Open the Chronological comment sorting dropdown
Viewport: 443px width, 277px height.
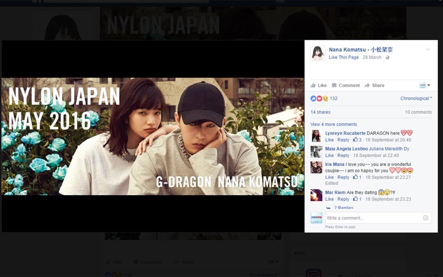[416, 98]
